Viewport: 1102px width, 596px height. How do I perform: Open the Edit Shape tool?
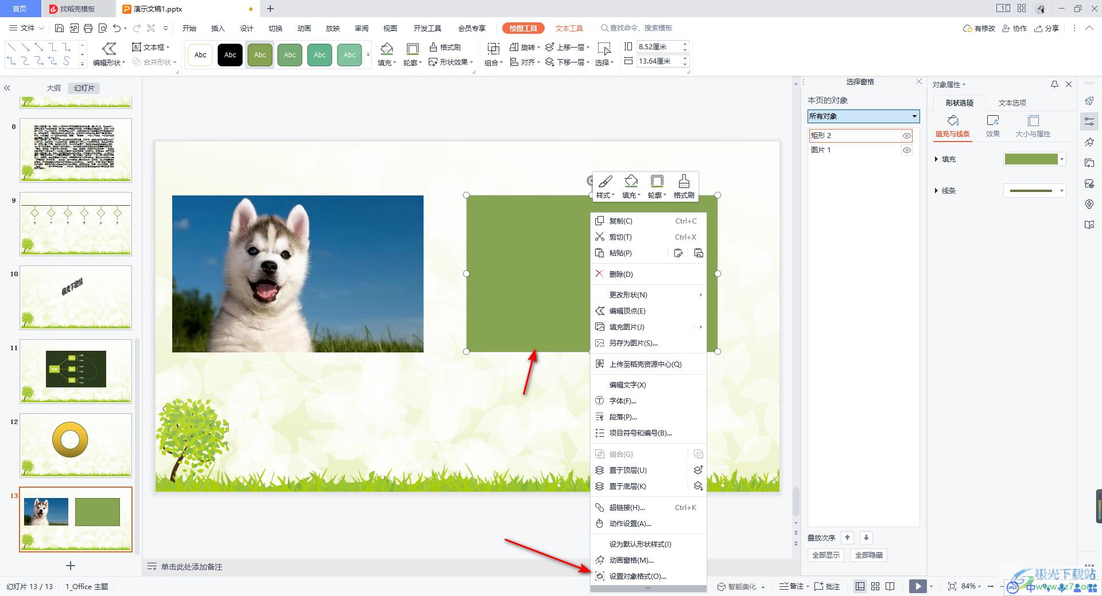109,54
